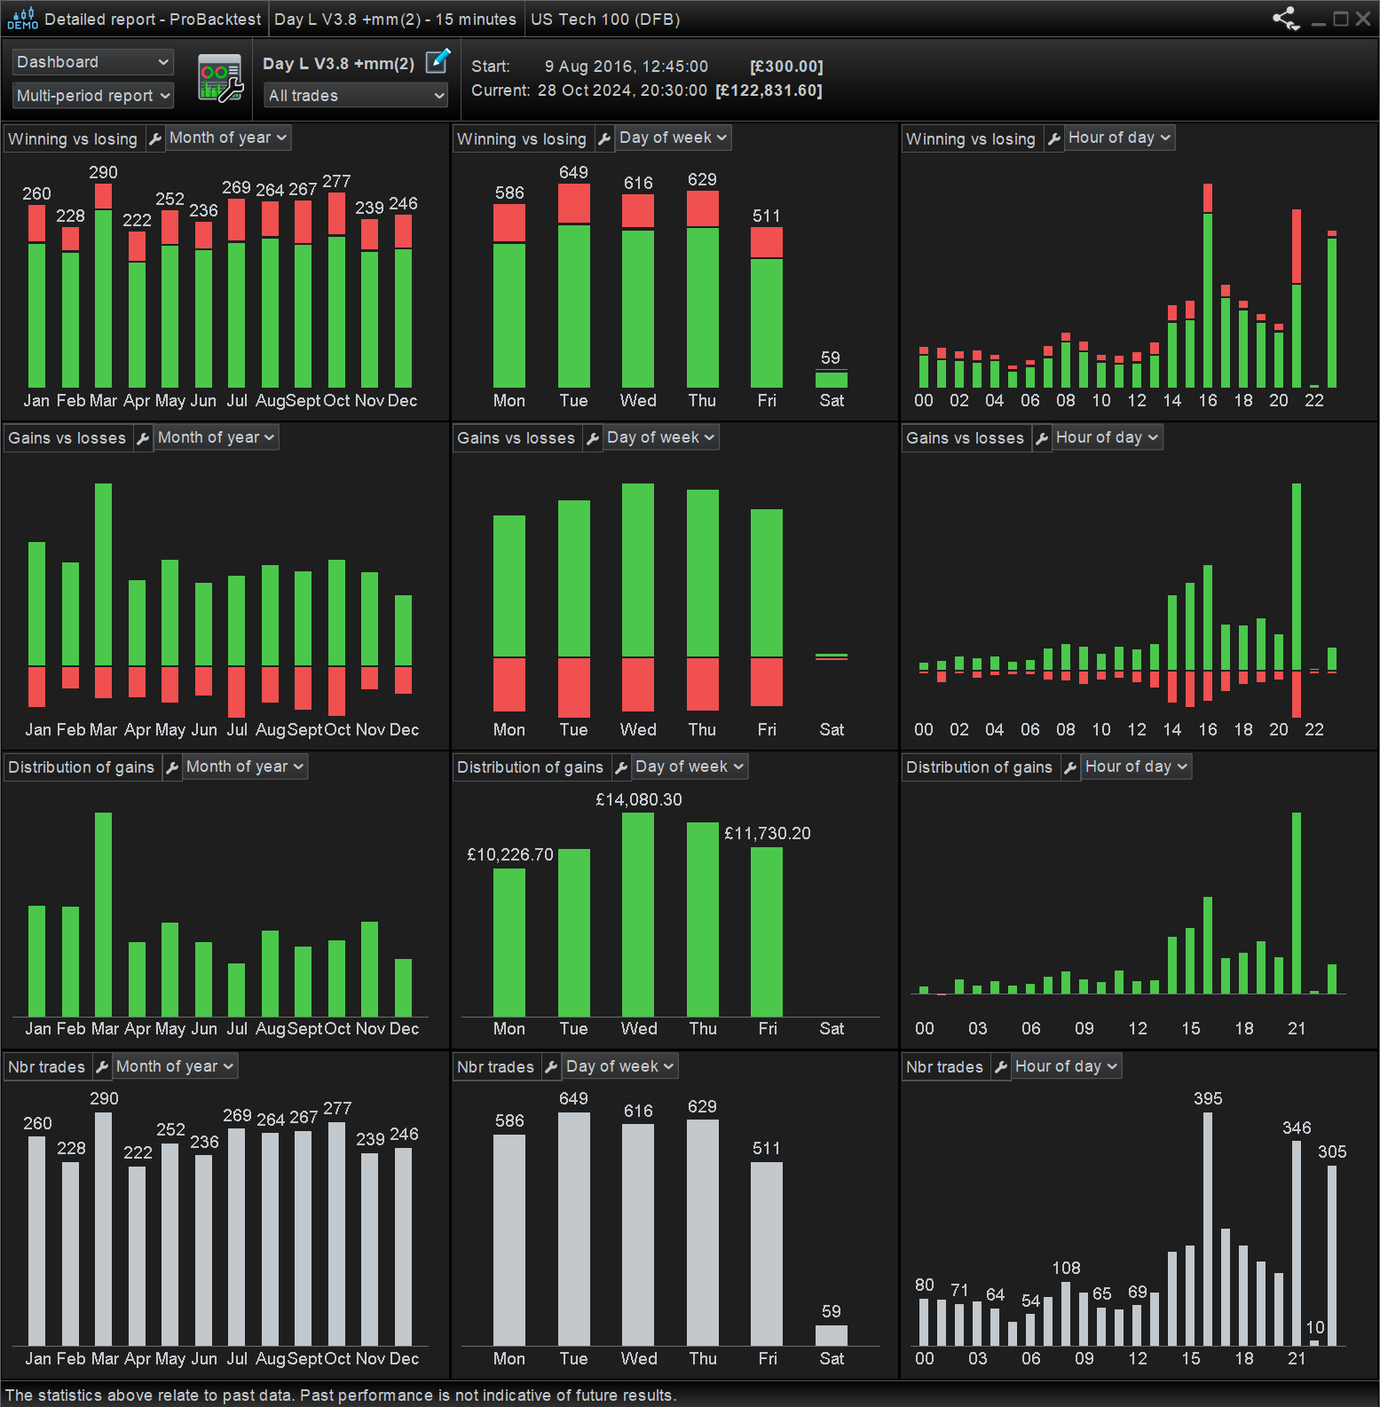Click the wrench beside Nbr trades Hour of day
This screenshot has height=1407, width=1380.
point(1001,1067)
